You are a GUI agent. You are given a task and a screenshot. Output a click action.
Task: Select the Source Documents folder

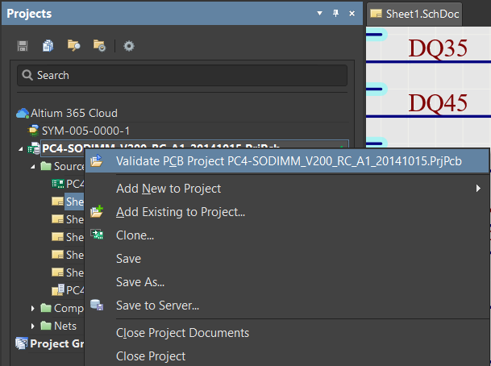point(69,166)
